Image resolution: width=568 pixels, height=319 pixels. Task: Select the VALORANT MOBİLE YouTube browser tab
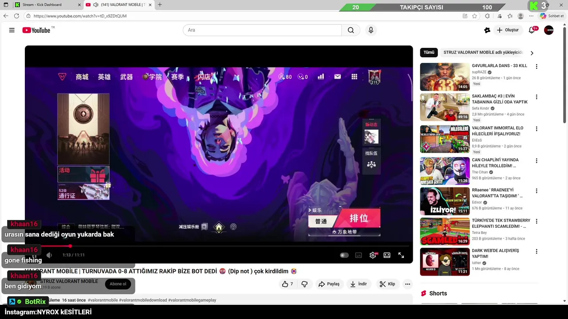click(x=119, y=5)
